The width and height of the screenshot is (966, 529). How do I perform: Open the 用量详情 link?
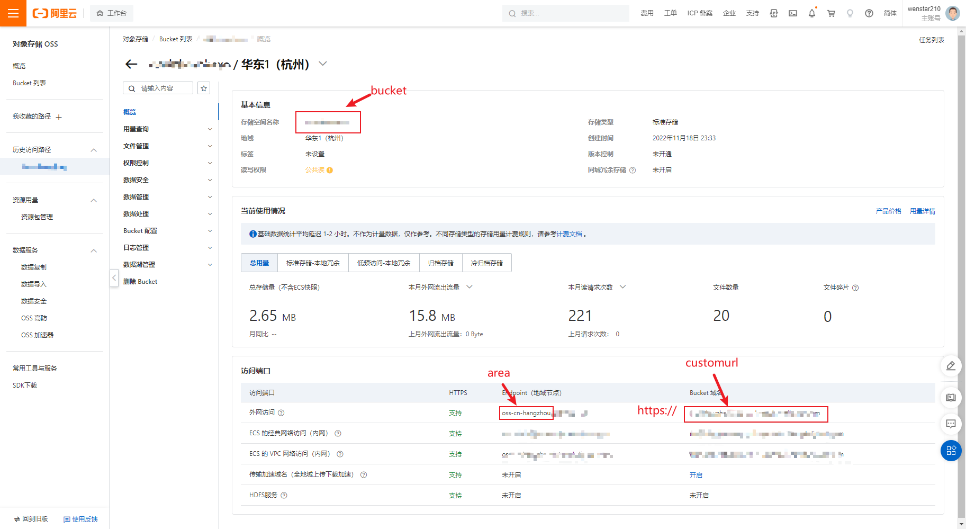click(922, 211)
